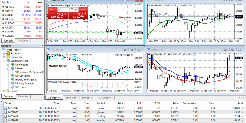Screen dimensions: 246x123
Task: Select the Symbols tab in Market Watch
Action: coord(8,41)
